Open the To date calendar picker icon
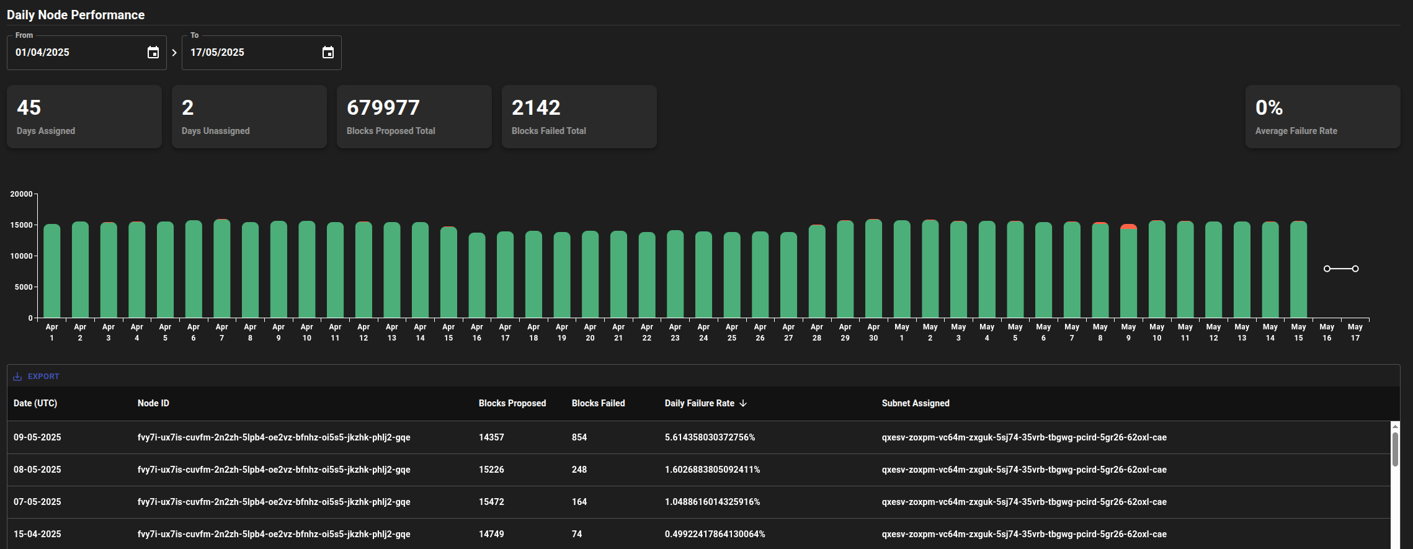The width and height of the screenshot is (1413, 549). pos(328,53)
